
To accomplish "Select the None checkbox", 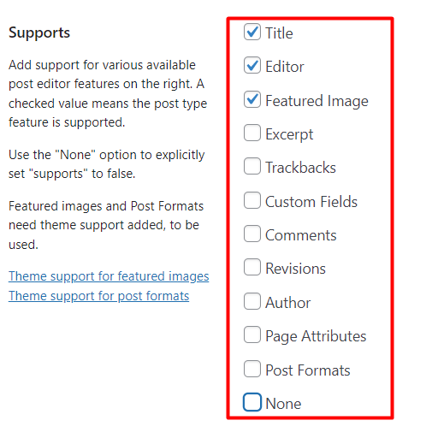I will [x=252, y=402].
